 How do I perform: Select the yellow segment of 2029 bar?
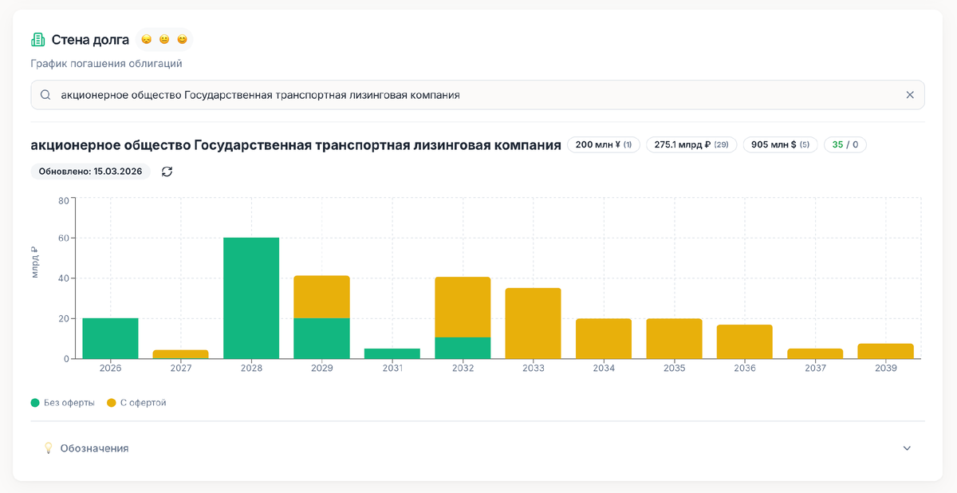[x=321, y=297]
